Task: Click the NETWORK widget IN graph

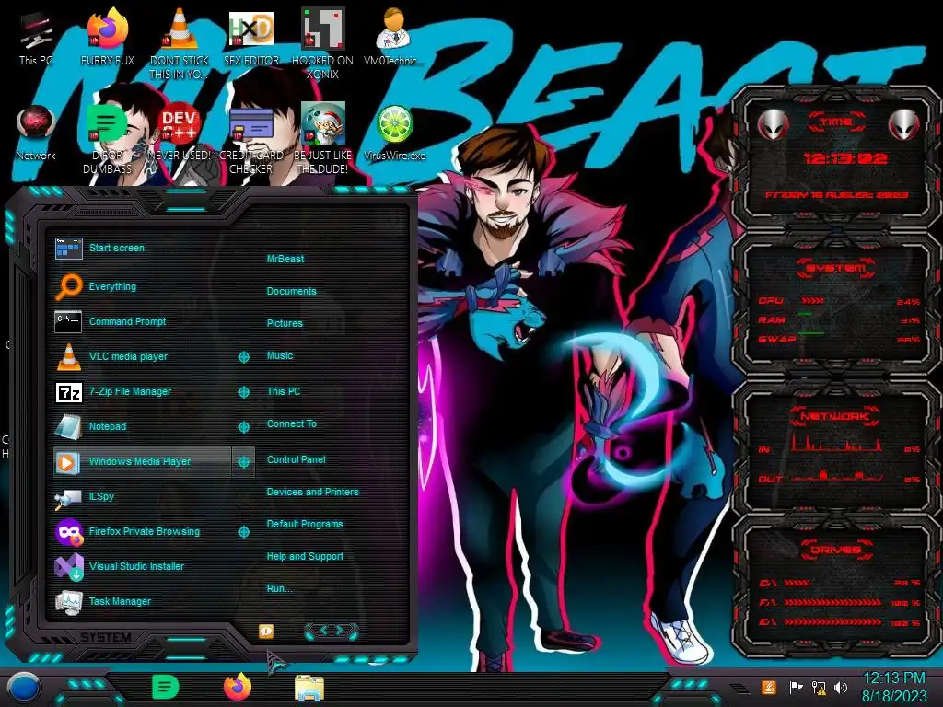Action: coord(837,443)
